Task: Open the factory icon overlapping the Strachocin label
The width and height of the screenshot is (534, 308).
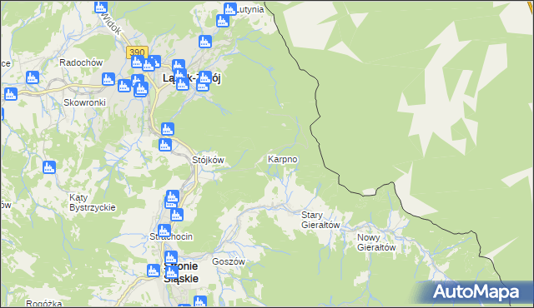Action: pyautogui.click(x=164, y=231)
